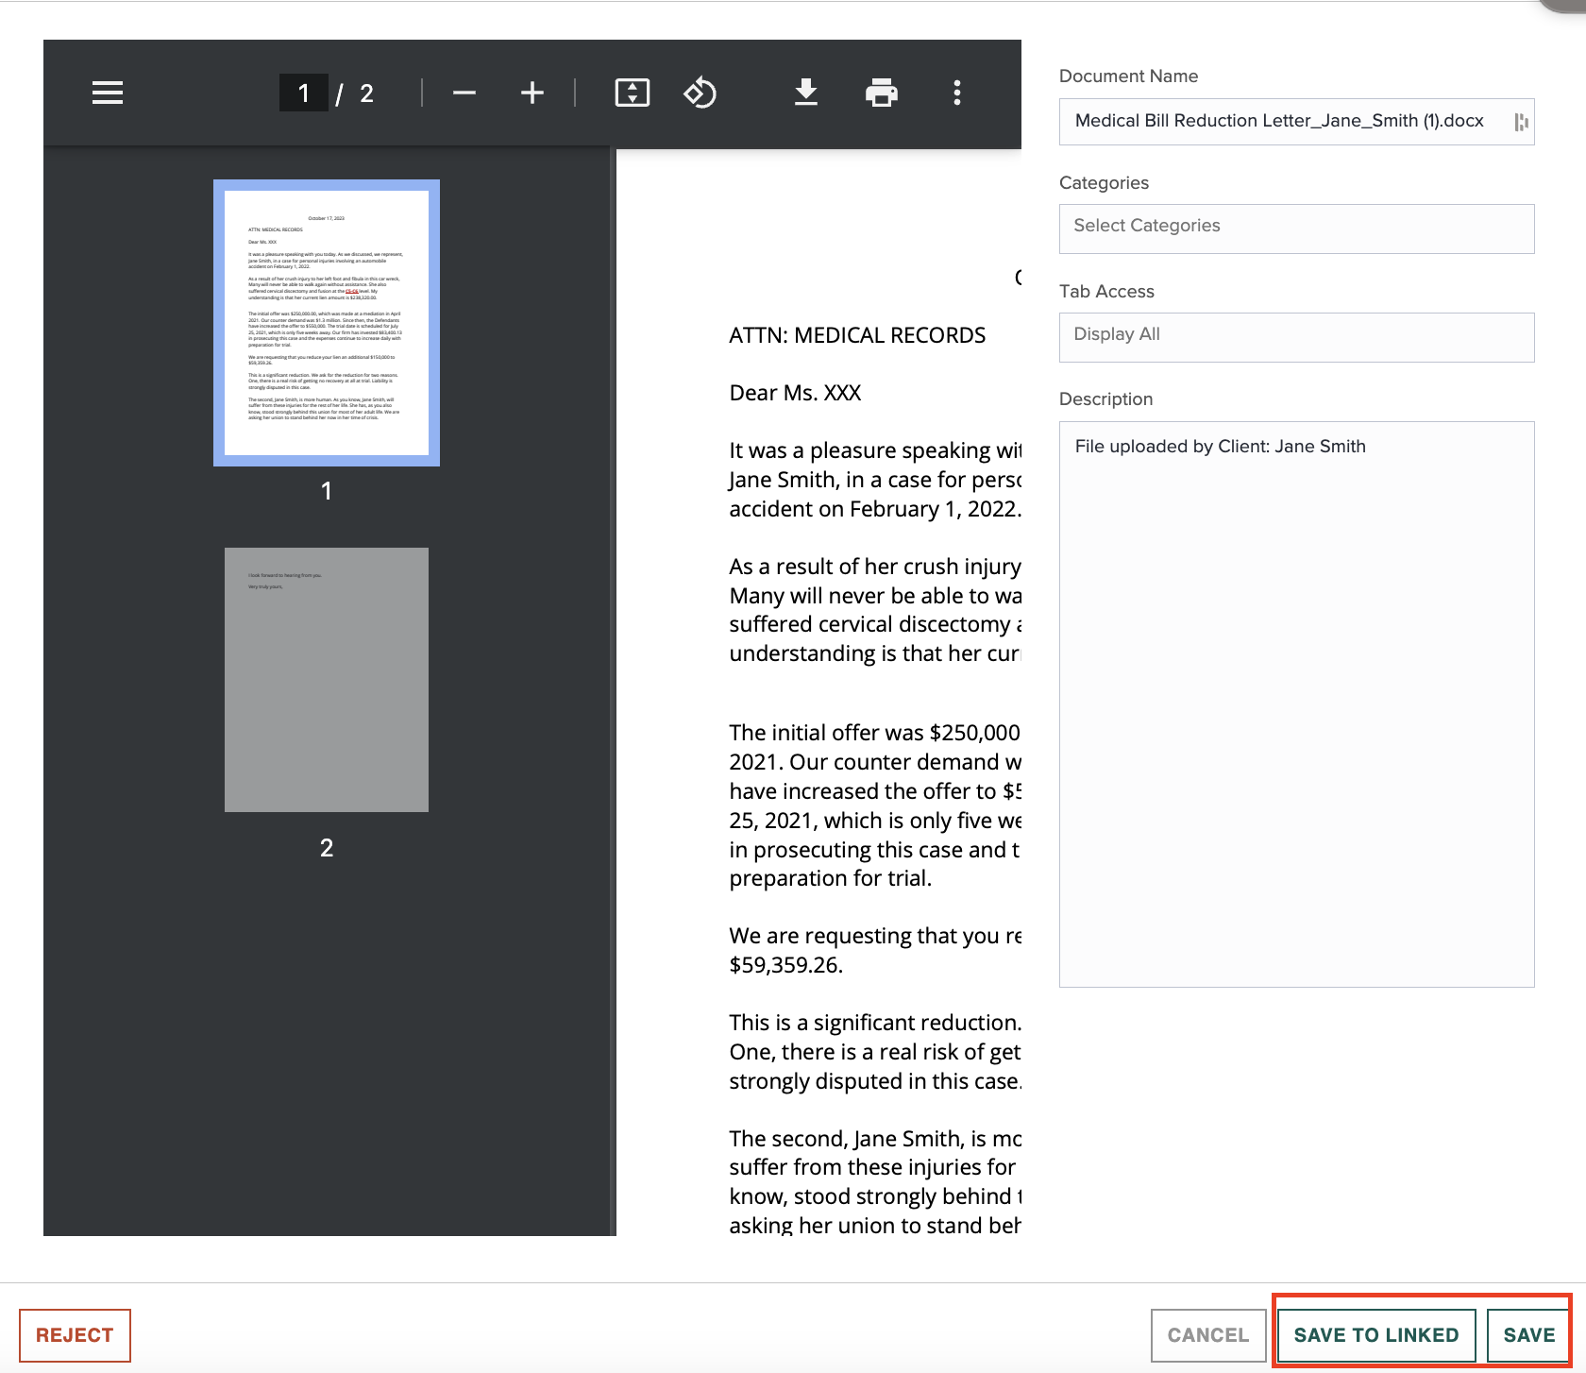The width and height of the screenshot is (1586, 1373).
Task: Download the document
Action: (x=806, y=93)
